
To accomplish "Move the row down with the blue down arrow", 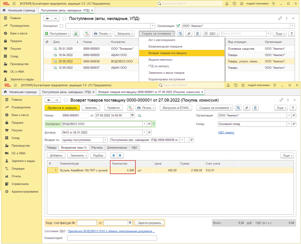I will coord(120,155).
